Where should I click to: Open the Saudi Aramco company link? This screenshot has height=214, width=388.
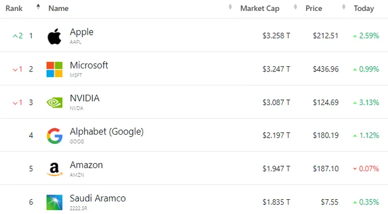click(x=98, y=198)
